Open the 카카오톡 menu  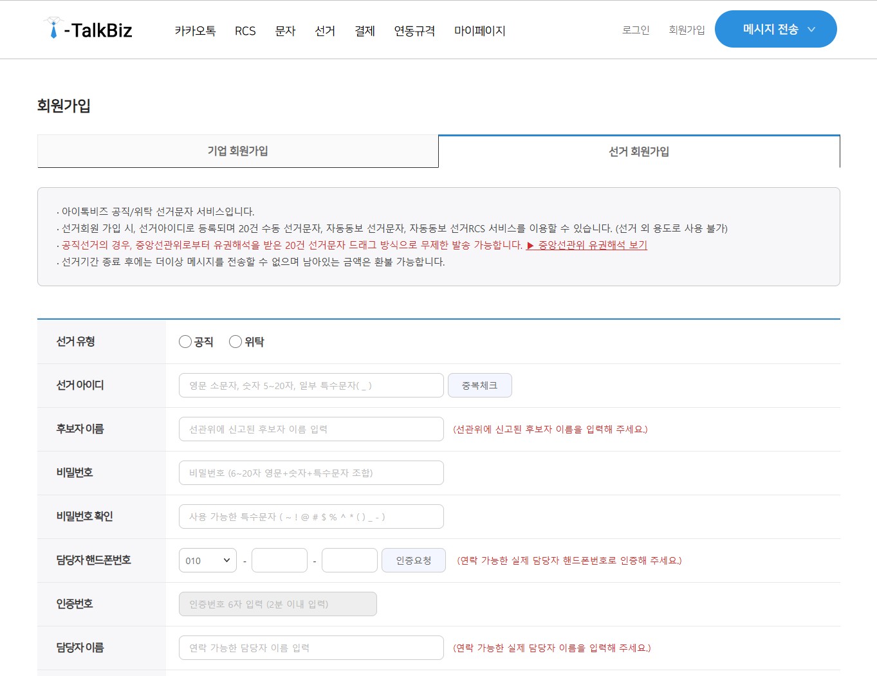(x=196, y=30)
